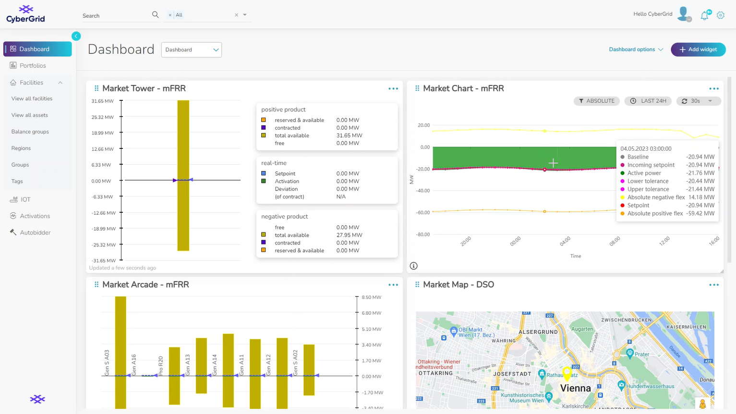Open Market Chart widget three-dot menu
The width and height of the screenshot is (736, 414).
pyautogui.click(x=714, y=89)
